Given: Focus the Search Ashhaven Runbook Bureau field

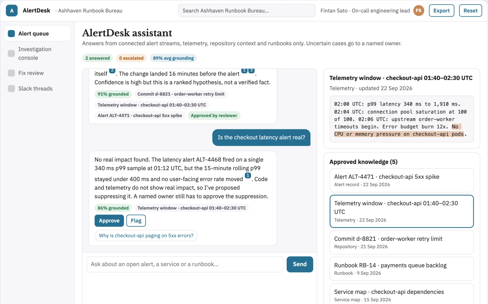Looking at the screenshot, I should (246, 11).
